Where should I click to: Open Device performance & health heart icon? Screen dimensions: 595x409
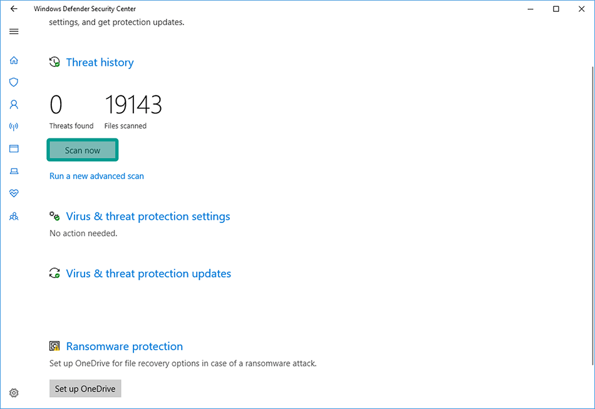14,194
